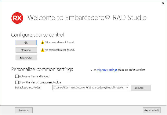
Task: Click the Git warning icon
Action: click(x=43, y=43)
